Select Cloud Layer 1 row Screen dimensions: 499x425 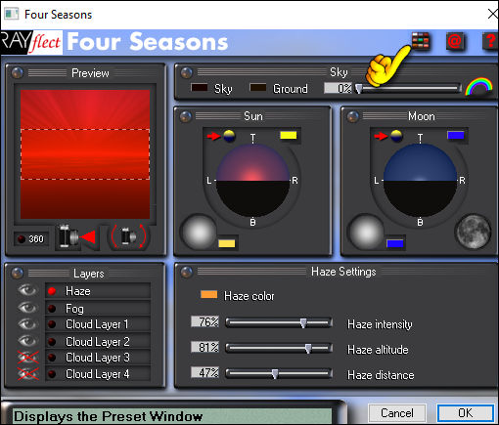click(x=98, y=324)
